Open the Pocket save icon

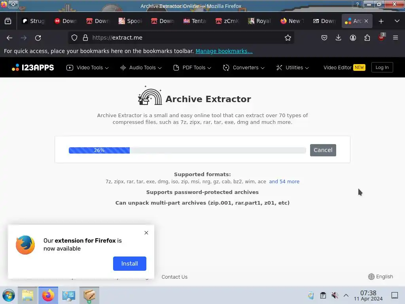pos(324,38)
